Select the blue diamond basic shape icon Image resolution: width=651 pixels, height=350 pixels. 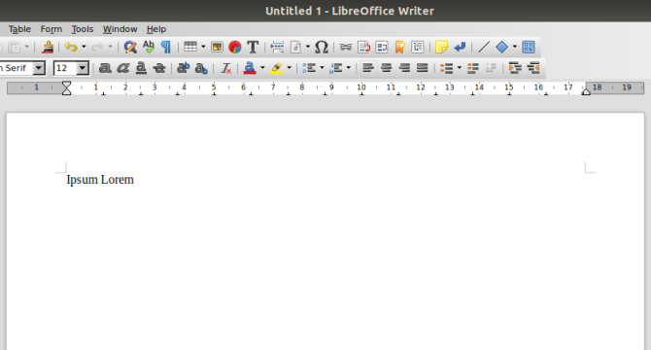pyautogui.click(x=502, y=47)
